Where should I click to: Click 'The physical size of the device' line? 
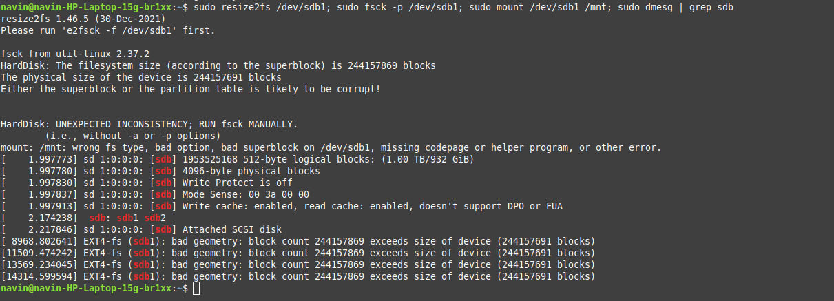(x=141, y=78)
